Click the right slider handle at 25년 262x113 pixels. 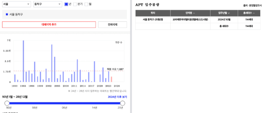tap(123, 103)
